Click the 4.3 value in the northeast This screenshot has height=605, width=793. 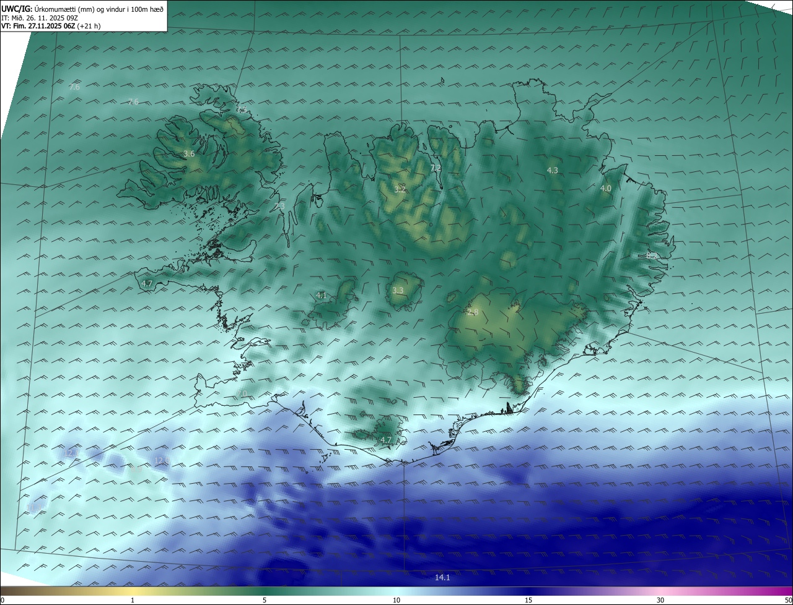553,170
